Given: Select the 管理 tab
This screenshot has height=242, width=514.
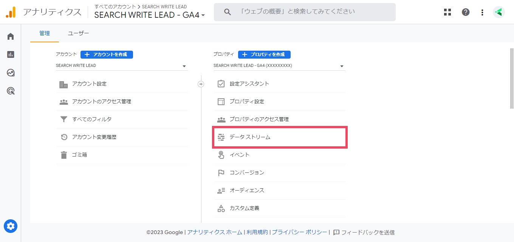Looking at the screenshot, I should click(x=45, y=33).
